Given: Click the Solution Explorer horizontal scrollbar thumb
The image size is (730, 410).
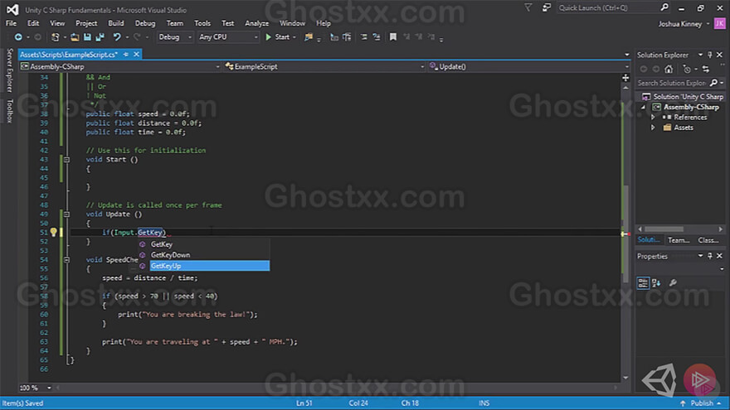Looking at the screenshot, I should pyautogui.click(x=664, y=229).
